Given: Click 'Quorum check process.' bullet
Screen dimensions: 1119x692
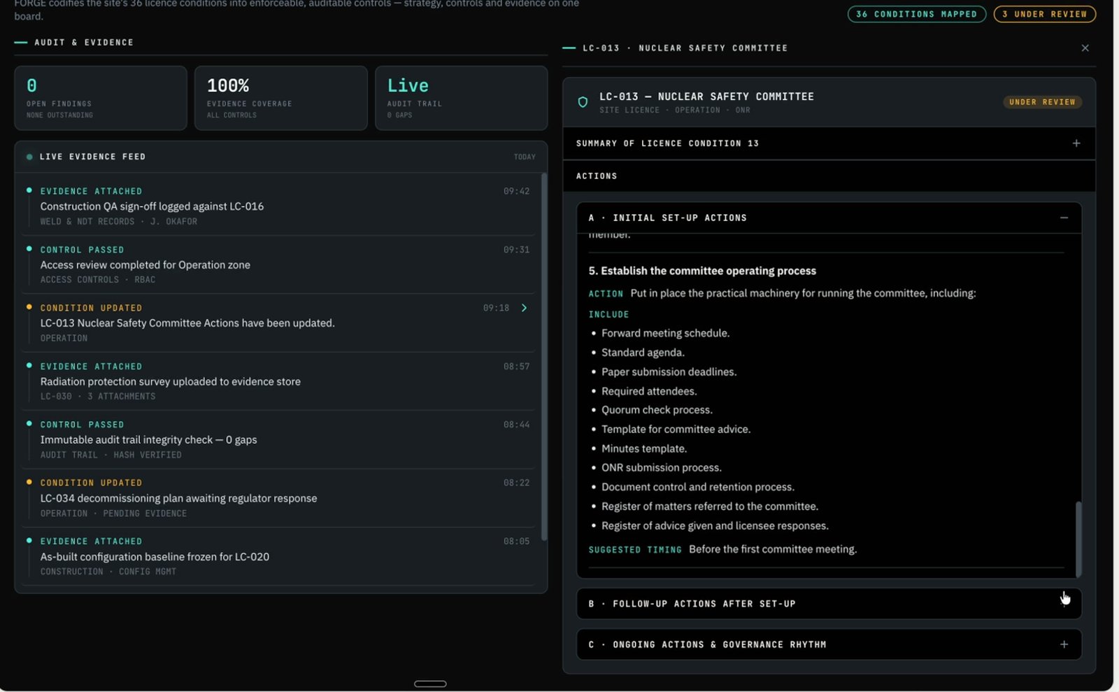Looking at the screenshot, I should coord(657,410).
